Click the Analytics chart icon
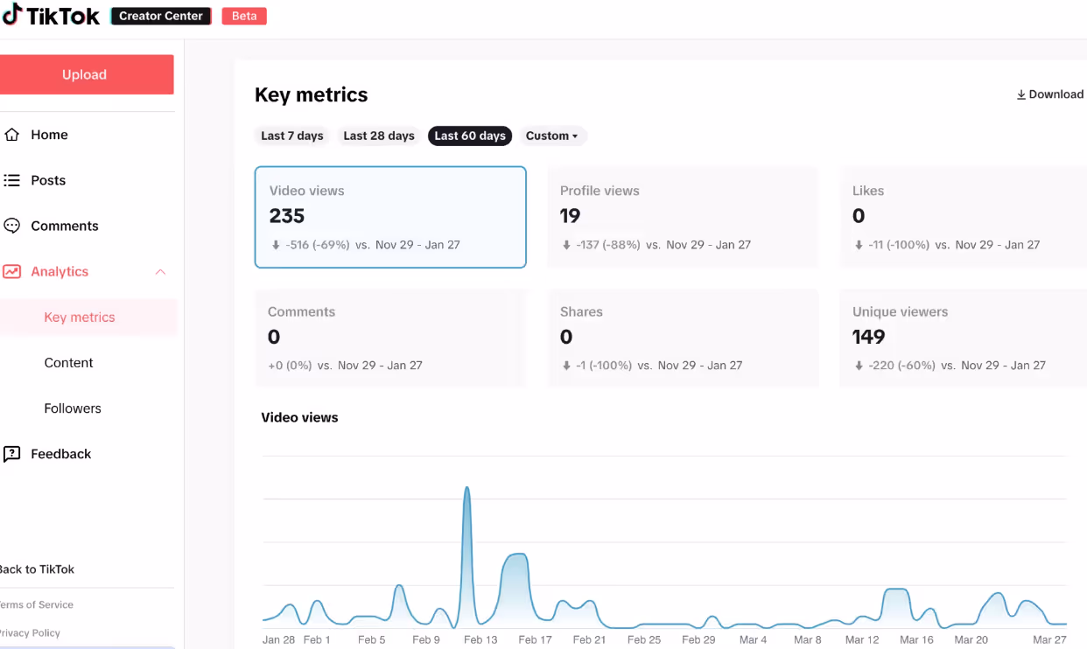The width and height of the screenshot is (1087, 649). point(11,271)
